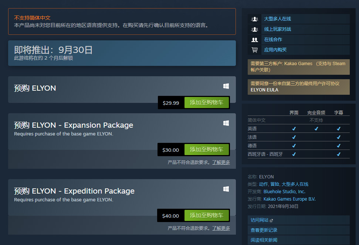Open the 动作 genre link
This screenshot has height=245, width=359.
click(x=263, y=184)
